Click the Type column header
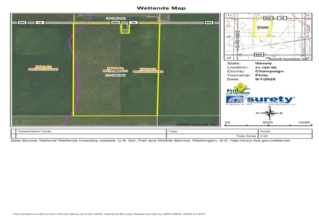The height and width of the screenshot is (224, 319). pos(173,131)
